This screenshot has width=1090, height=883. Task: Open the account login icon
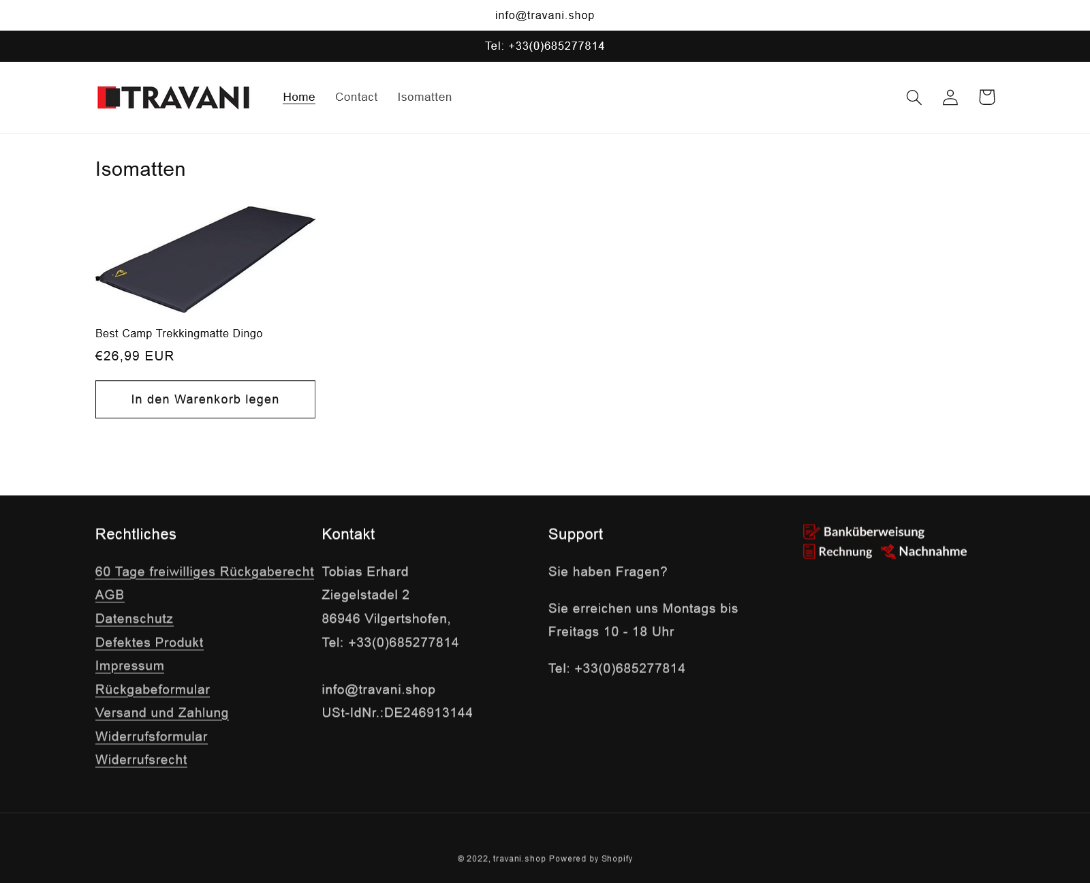pyautogui.click(x=950, y=97)
